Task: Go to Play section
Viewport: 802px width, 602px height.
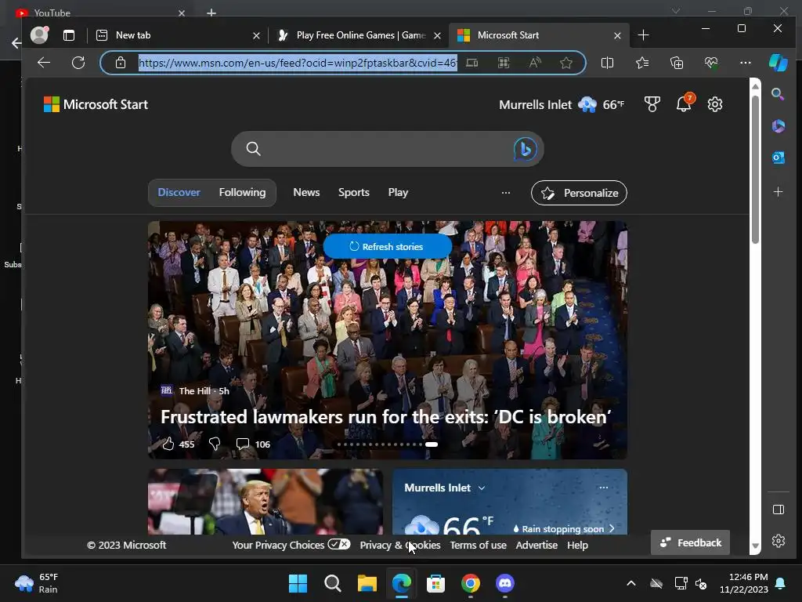Action: 398,193
